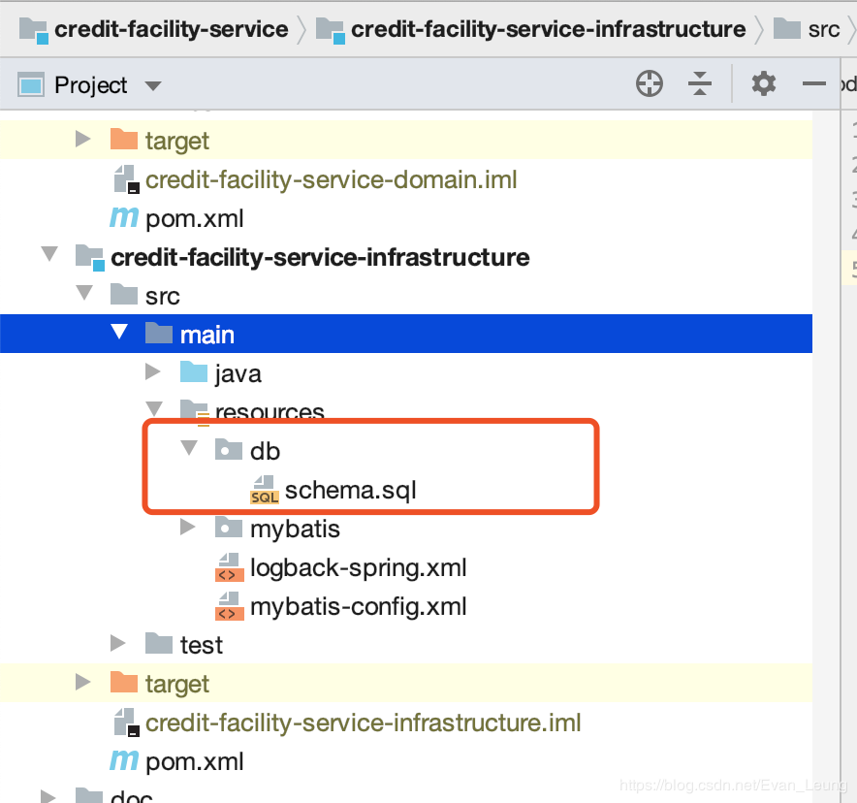Image resolution: width=857 pixels, height=803 pixels.
Task: Collapse the db folder
Action: 189,448
